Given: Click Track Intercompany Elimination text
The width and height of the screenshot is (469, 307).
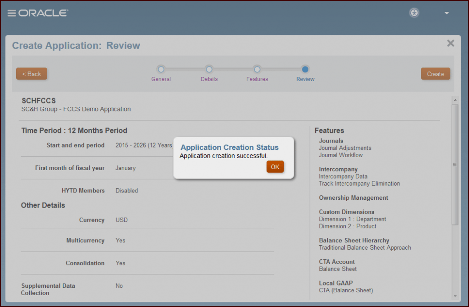Looking at the screenshot, I should [359, 183].
